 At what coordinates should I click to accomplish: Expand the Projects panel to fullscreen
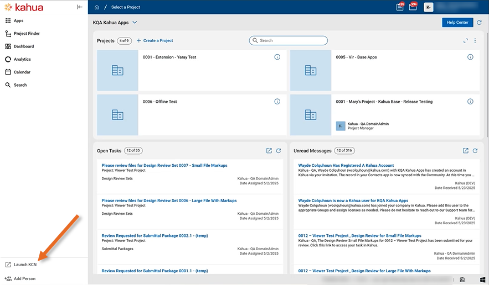point(465,41)
